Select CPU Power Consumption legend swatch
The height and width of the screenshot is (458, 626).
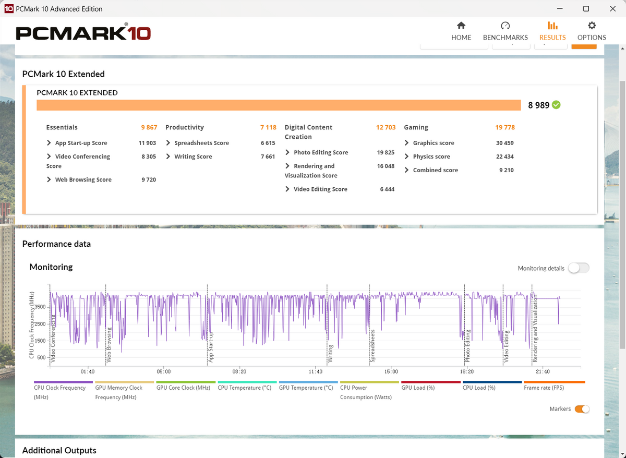point(369,382)
